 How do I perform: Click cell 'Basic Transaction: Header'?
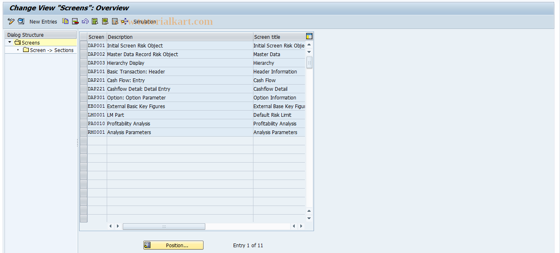(x=180, y=71)
